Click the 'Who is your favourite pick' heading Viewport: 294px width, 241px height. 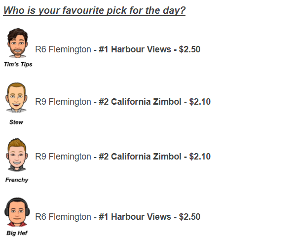pyautogui.click(x=94, y=10)
